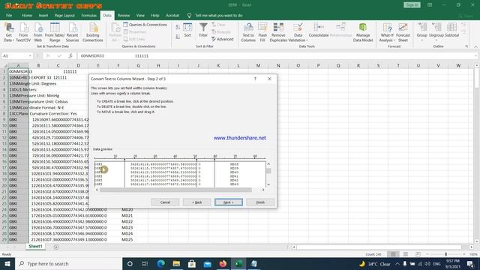Open Firefox from the taskbar

223,263
